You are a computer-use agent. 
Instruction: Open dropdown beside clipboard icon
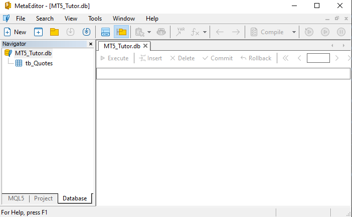point(149,32)
